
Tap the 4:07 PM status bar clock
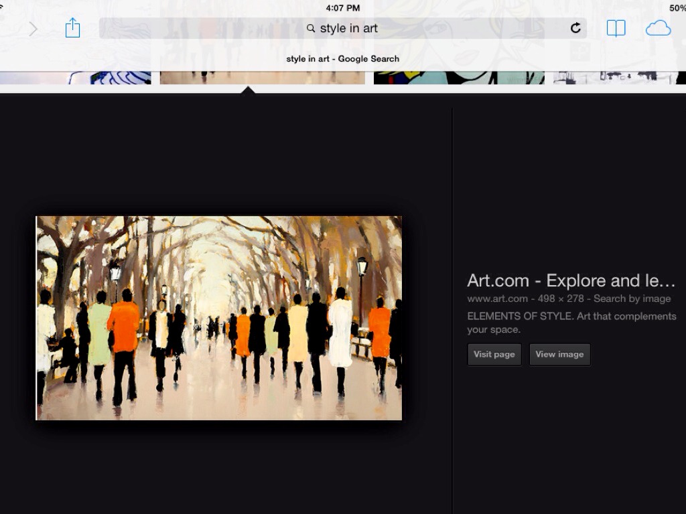tap(343, 8)
